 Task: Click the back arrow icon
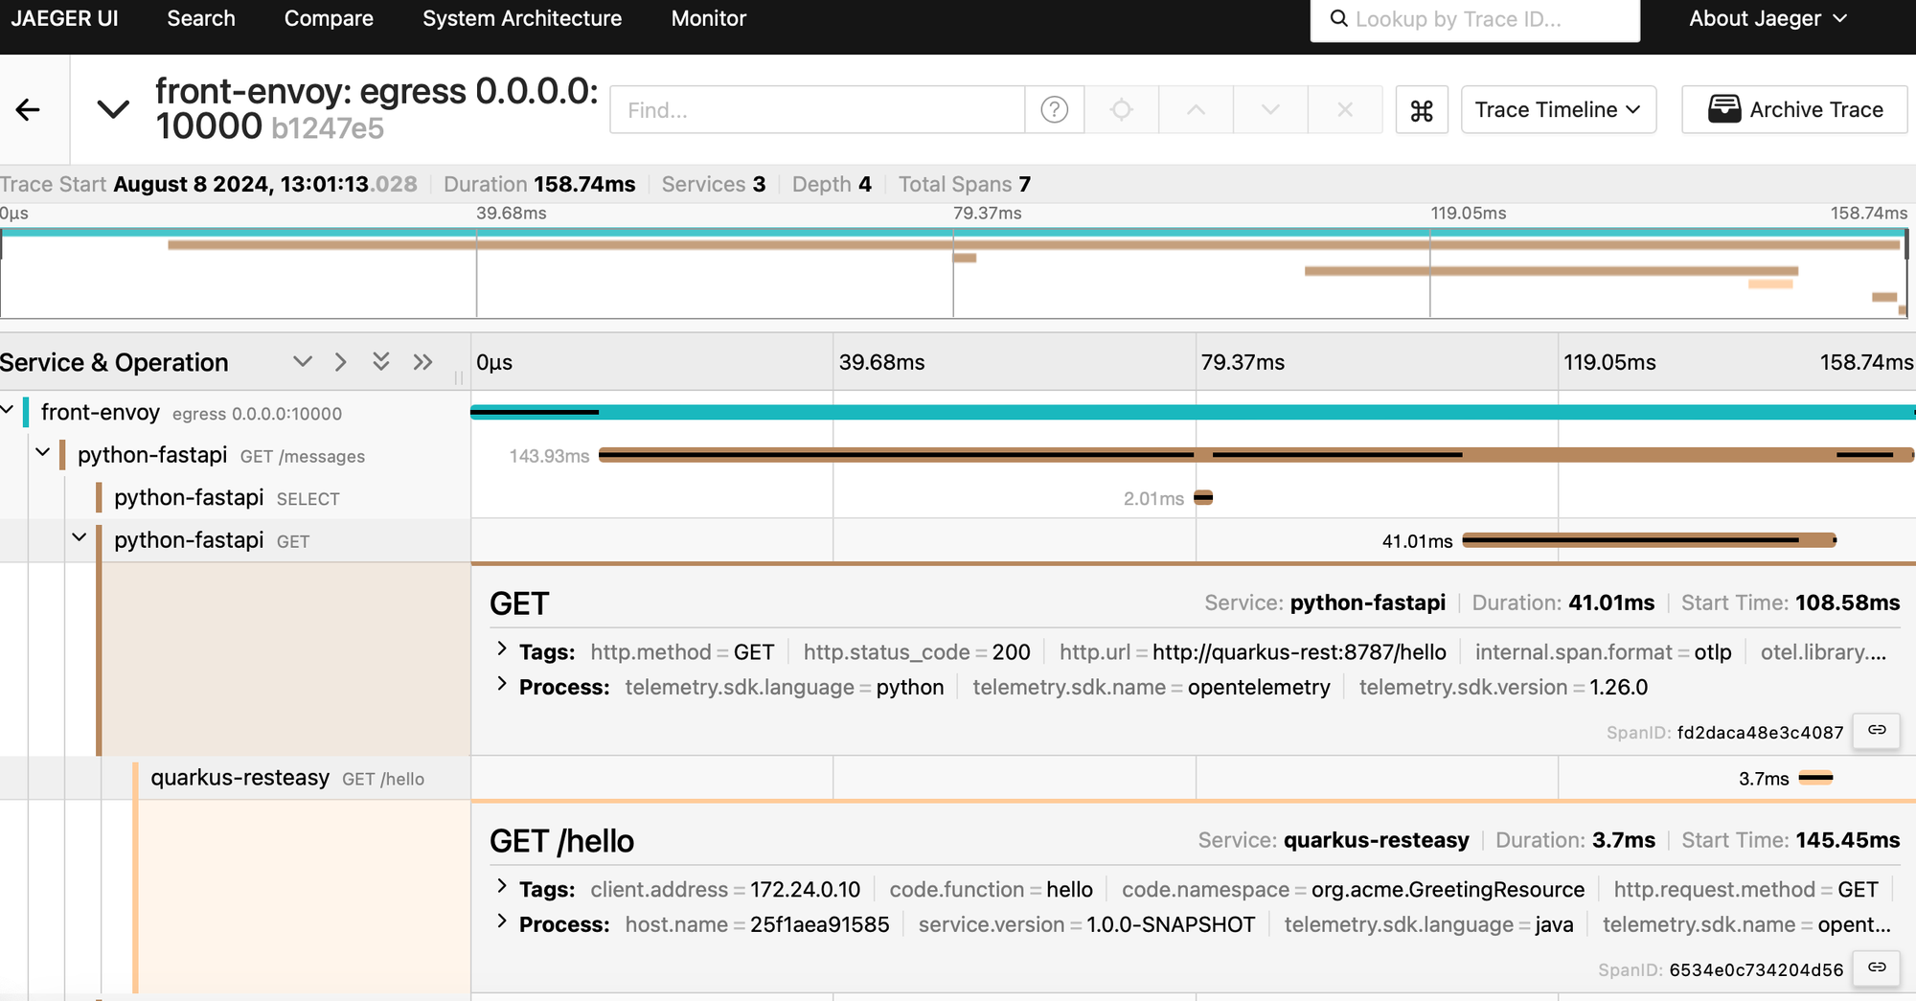pyautogui.click(x=29, y=110)
